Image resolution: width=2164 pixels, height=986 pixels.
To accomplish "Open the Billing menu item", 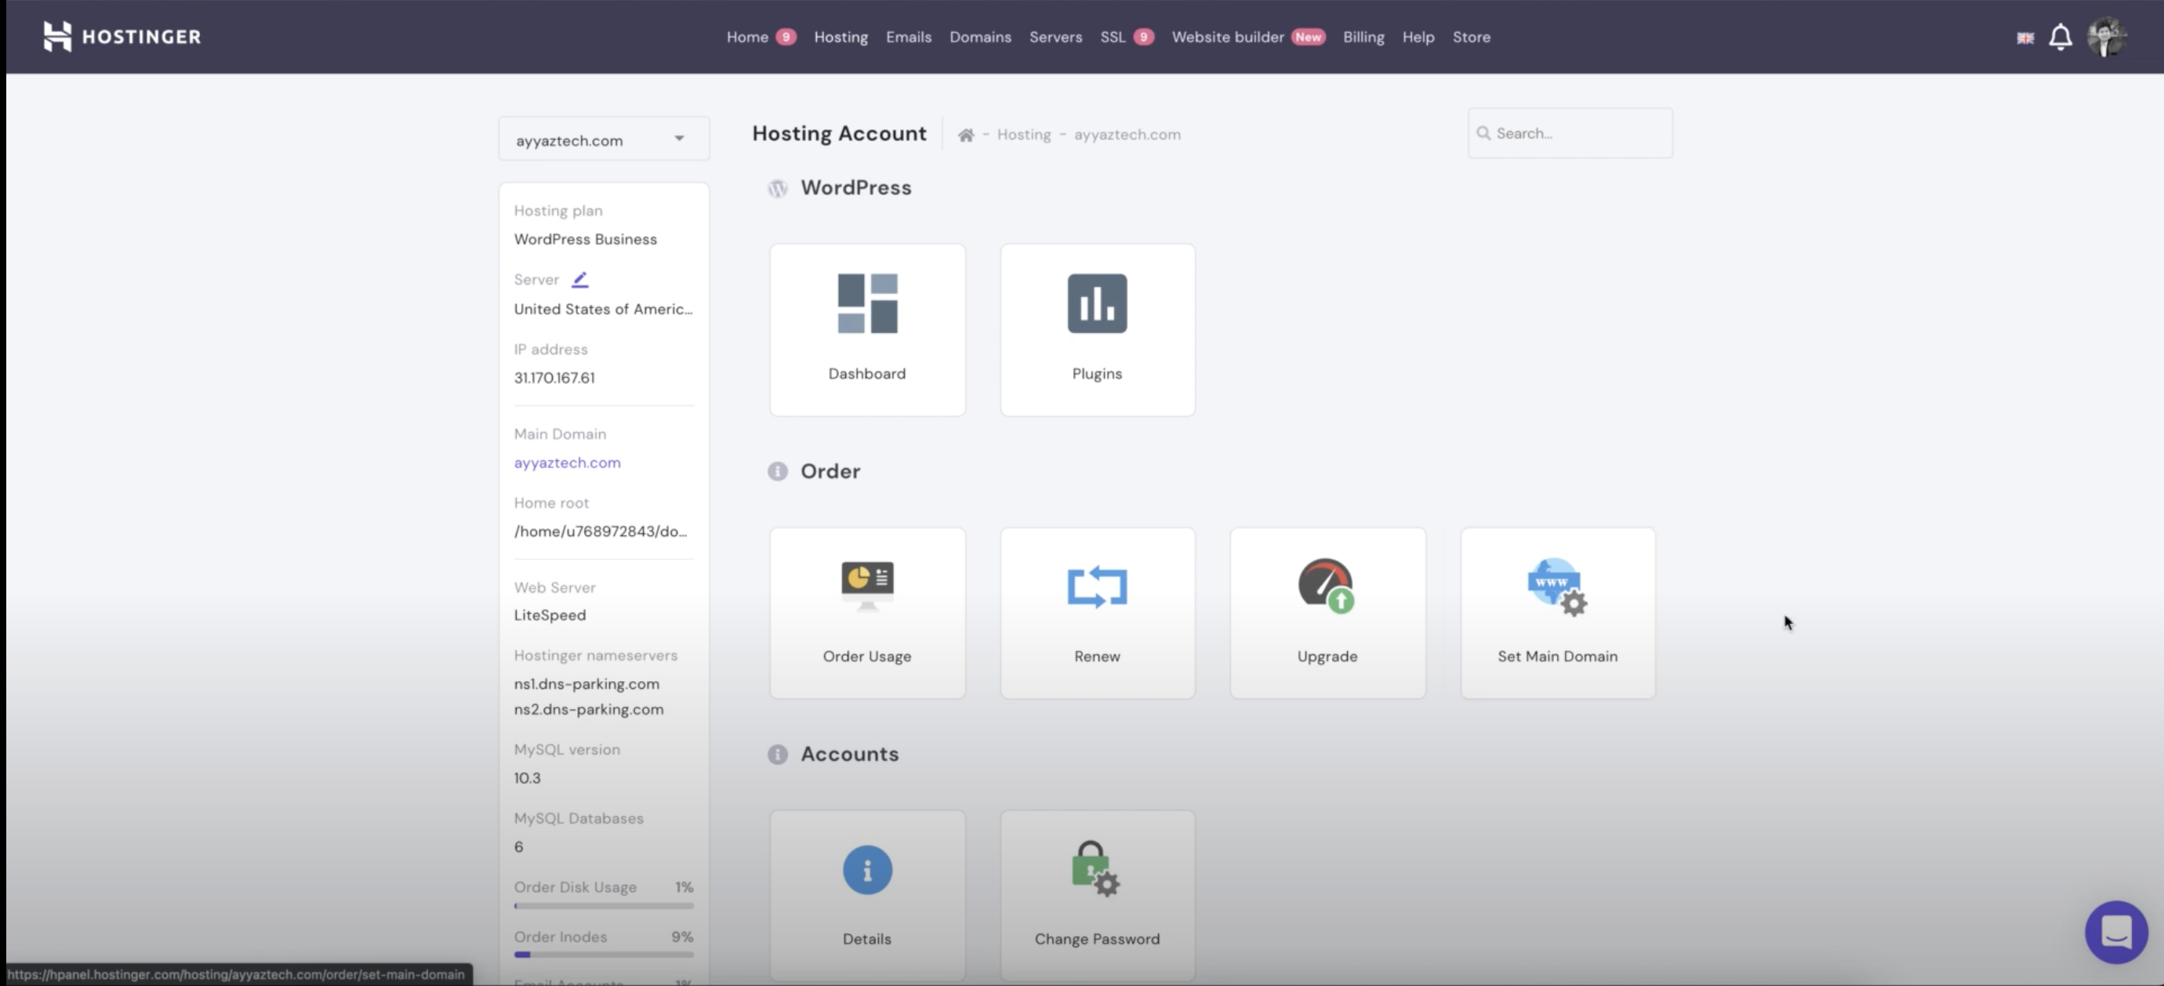I will click(x=1363, y=37).
